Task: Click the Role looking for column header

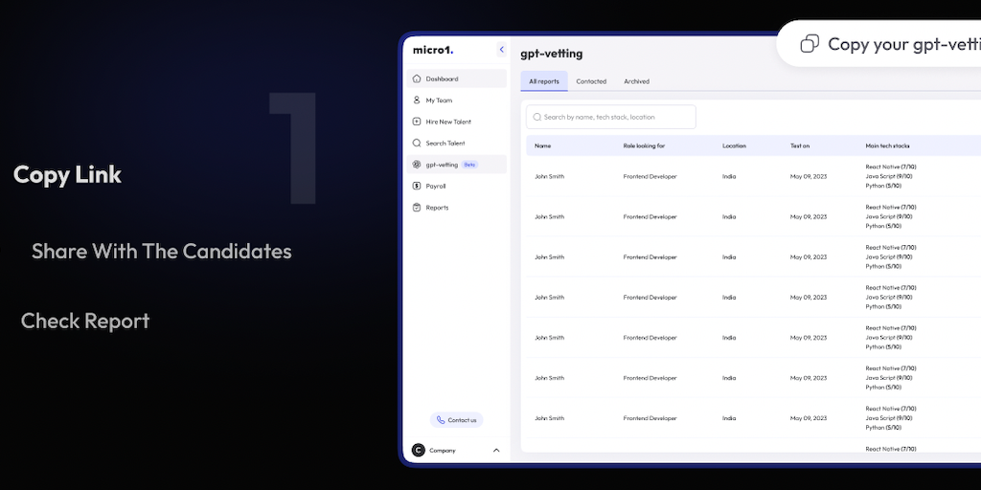Action: [x=644, y=145]
